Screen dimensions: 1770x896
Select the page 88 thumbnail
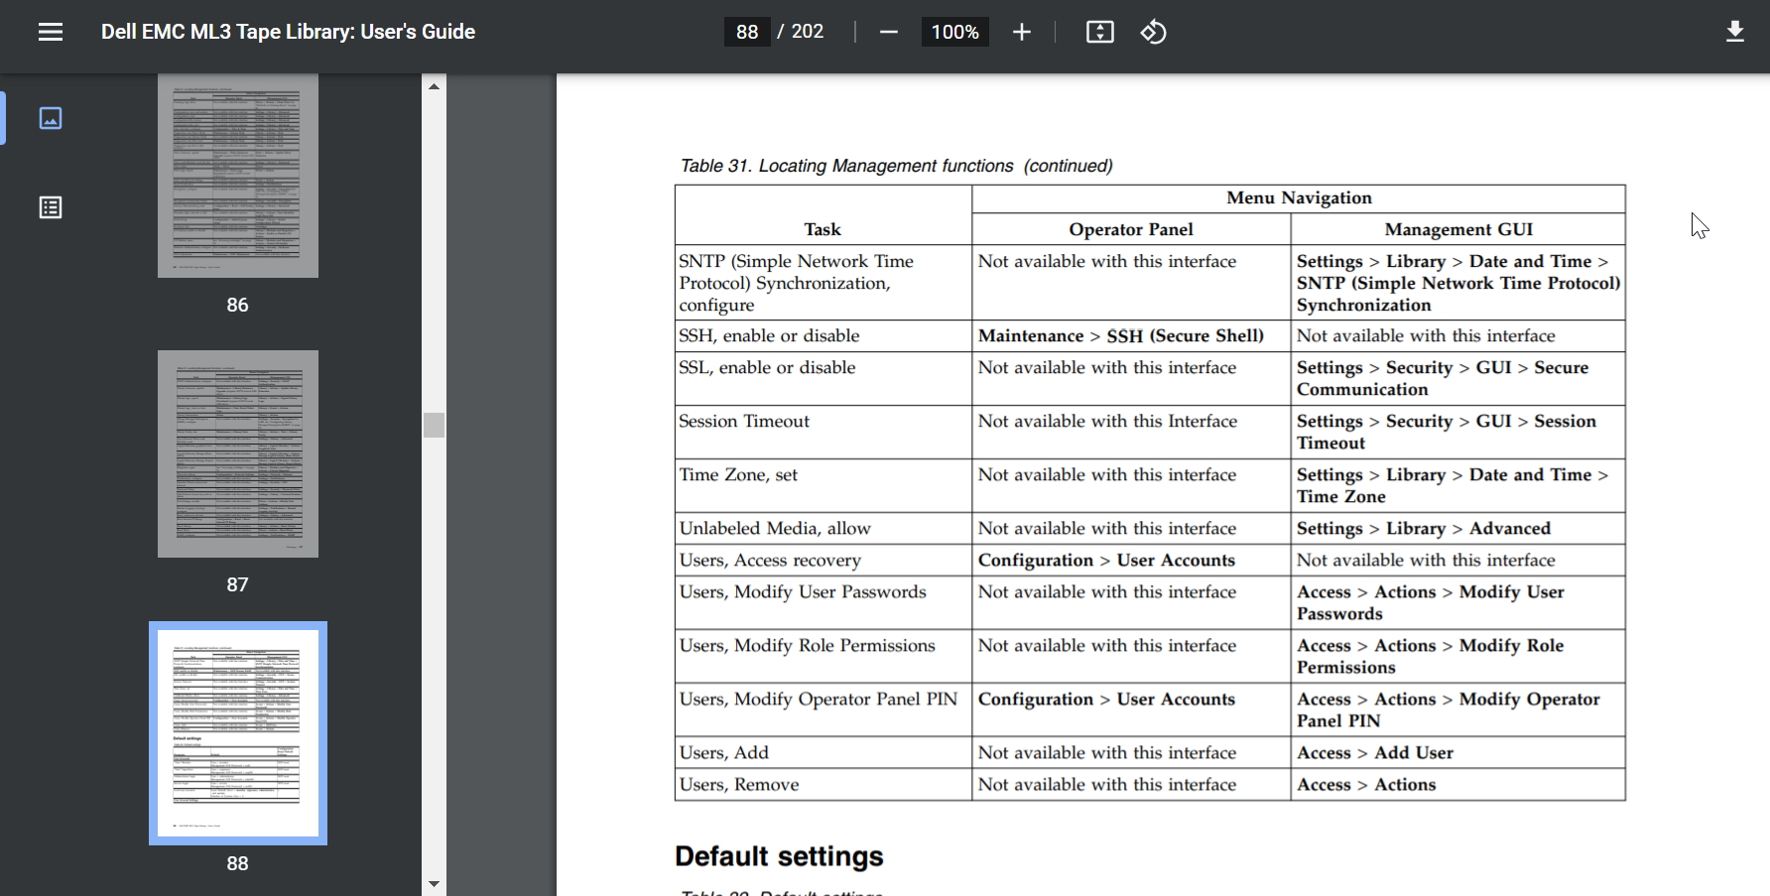pyautogui.click(x=237, y=733)
